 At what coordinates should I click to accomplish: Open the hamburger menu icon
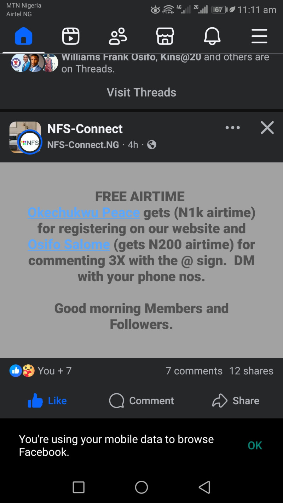pos(259,36)
